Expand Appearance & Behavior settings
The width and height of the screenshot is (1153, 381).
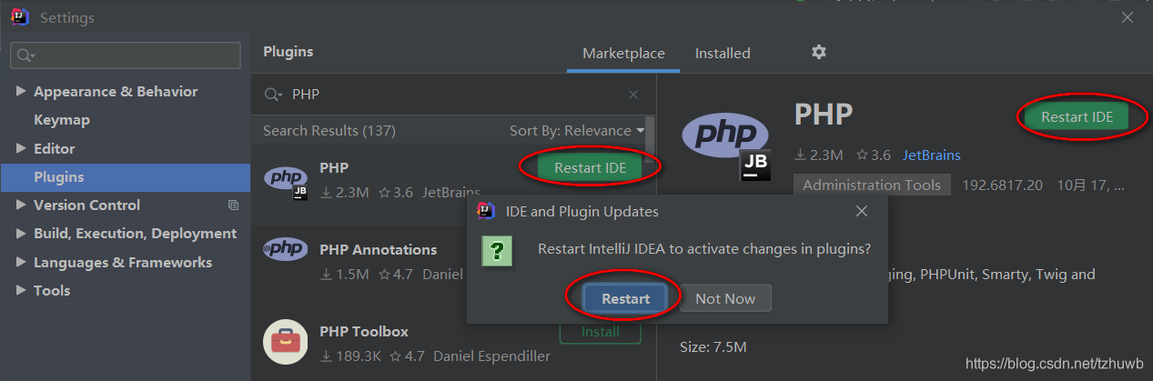(21, 92)
